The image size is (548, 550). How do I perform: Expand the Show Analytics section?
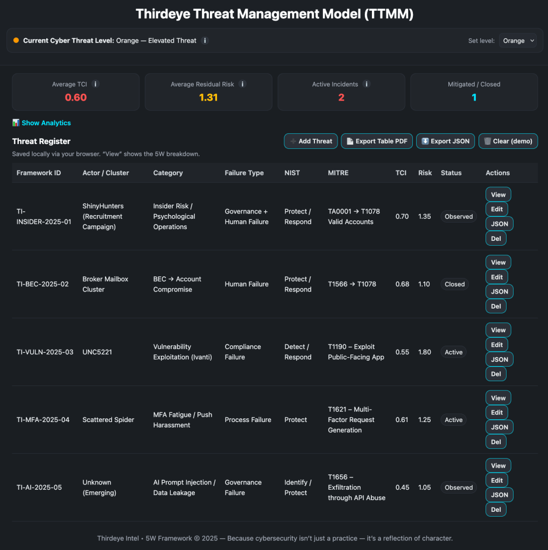tap(41, 123)
